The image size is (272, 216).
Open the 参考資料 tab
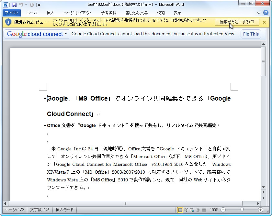click(x=108, y=13)
